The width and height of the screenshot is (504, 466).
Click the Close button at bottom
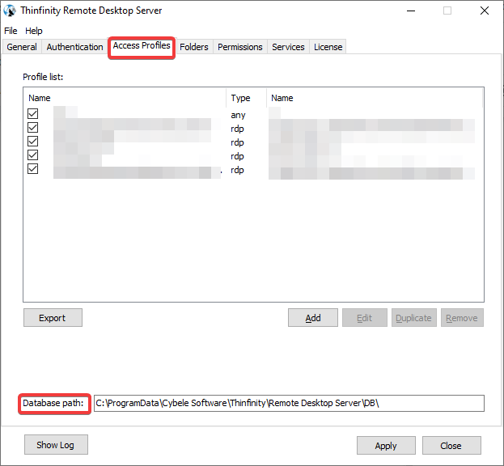tap(451, 446)
